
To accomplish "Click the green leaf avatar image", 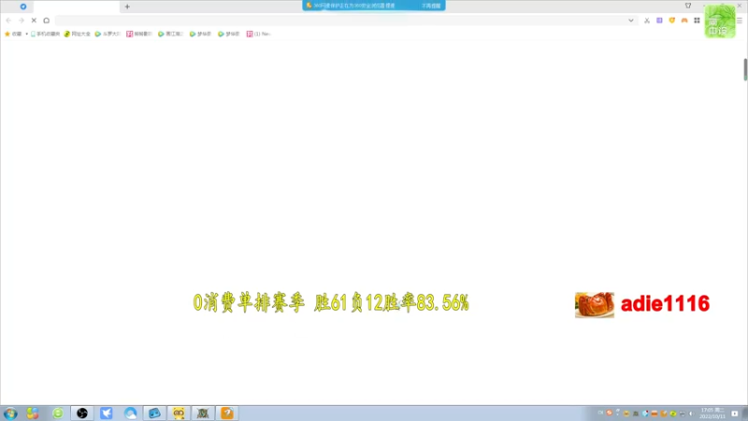I will point(720,22).
